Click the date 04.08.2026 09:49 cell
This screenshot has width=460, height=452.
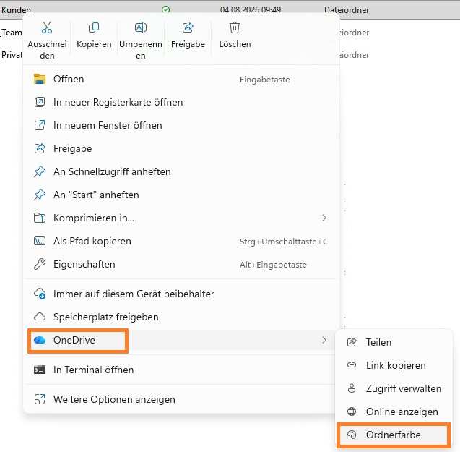click(x=251, y=9)
